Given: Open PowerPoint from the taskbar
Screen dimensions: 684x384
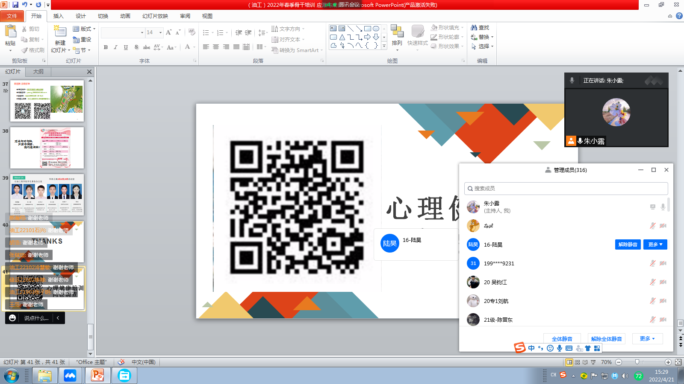Looking at the screenshot, I should click(x=97, y=375).
